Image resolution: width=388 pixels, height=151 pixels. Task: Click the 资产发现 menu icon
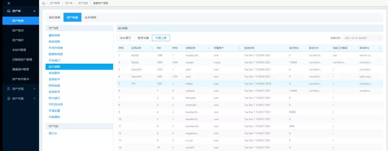tap(9, 89)
